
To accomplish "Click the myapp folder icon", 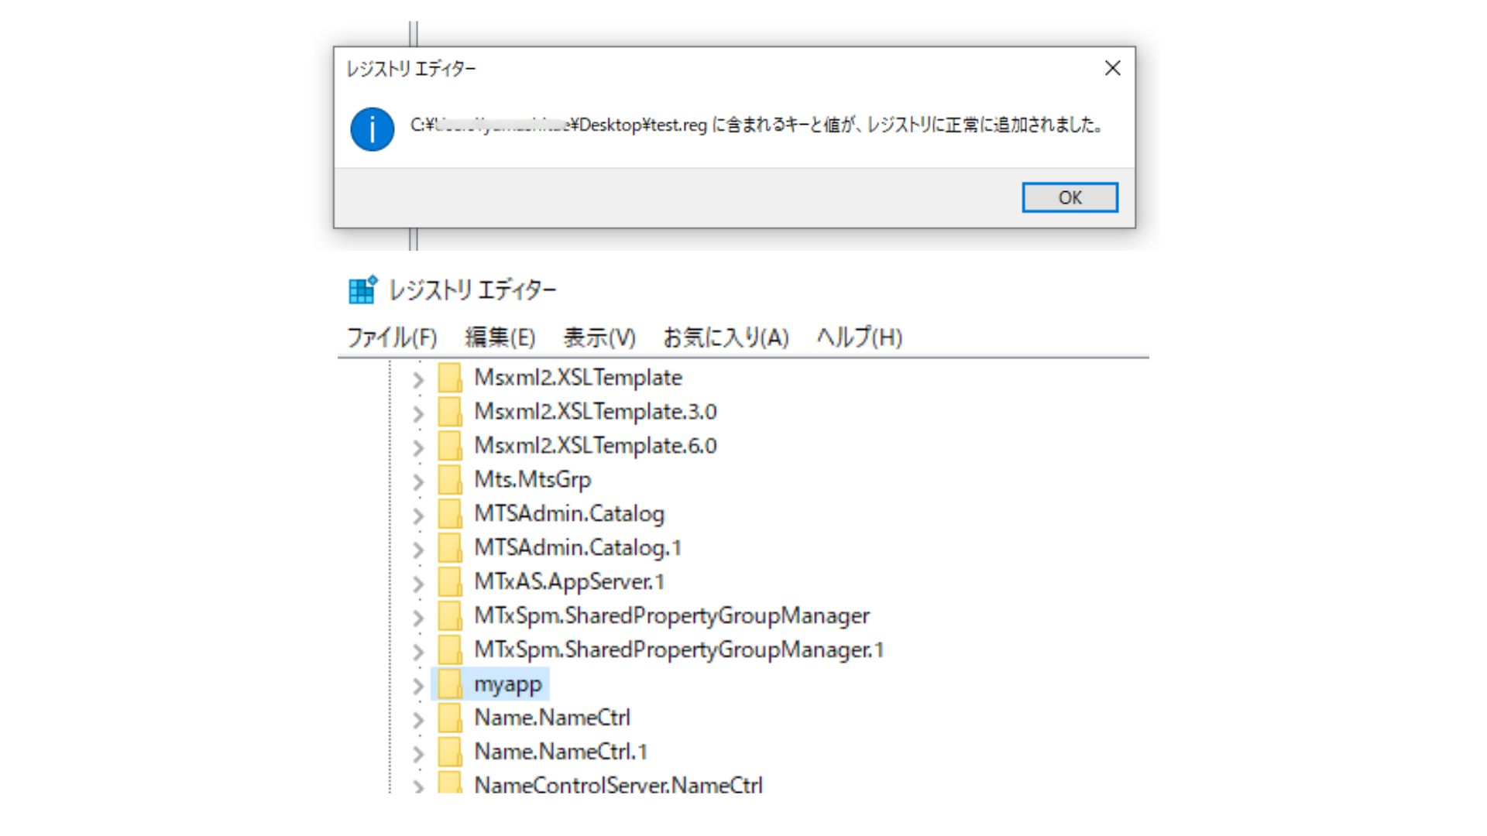I will coord(450,684).
